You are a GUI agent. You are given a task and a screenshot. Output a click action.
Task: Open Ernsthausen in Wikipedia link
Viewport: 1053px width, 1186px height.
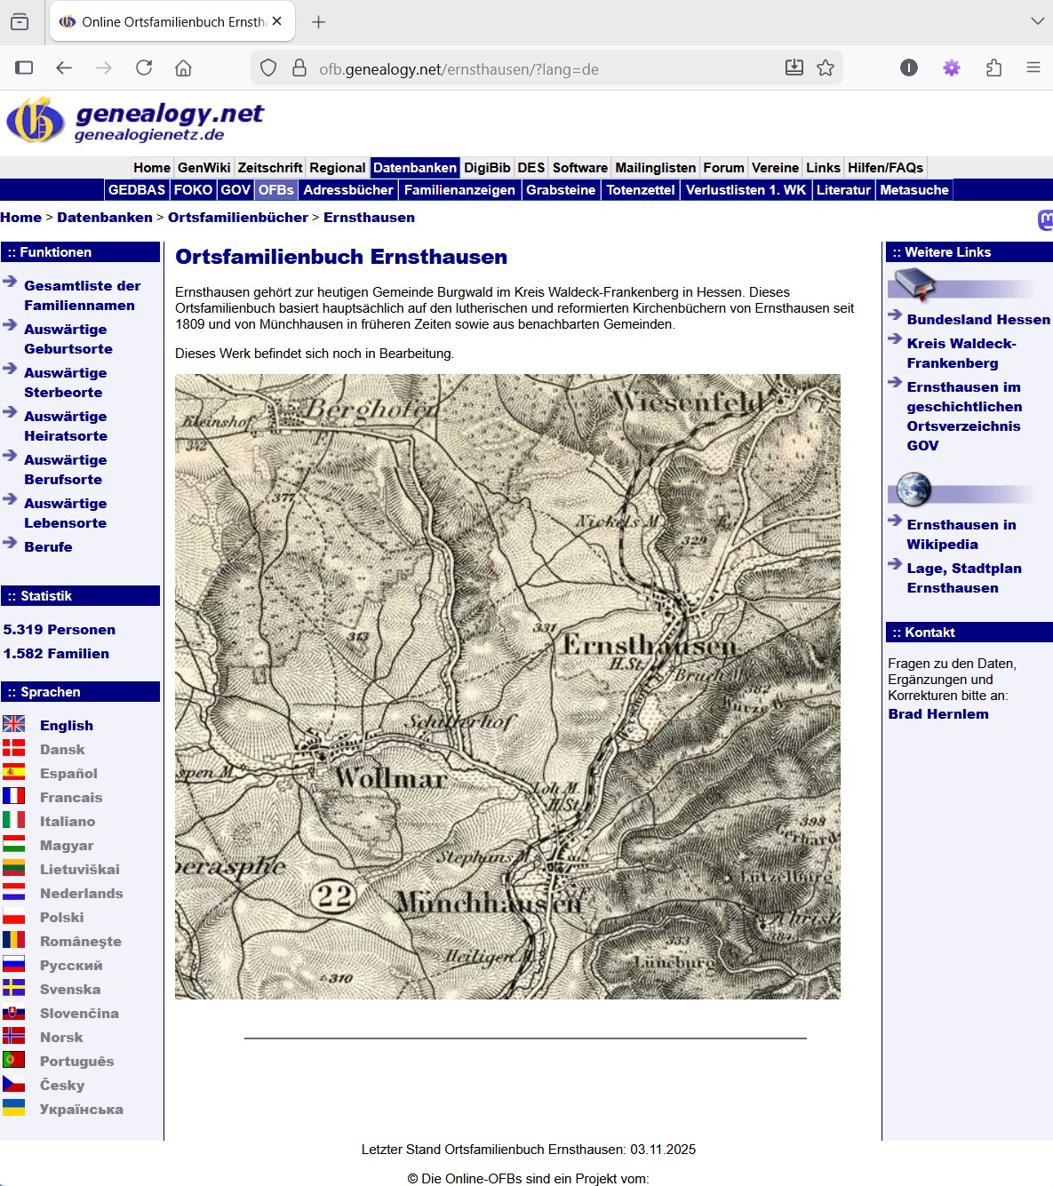point(961,534)
